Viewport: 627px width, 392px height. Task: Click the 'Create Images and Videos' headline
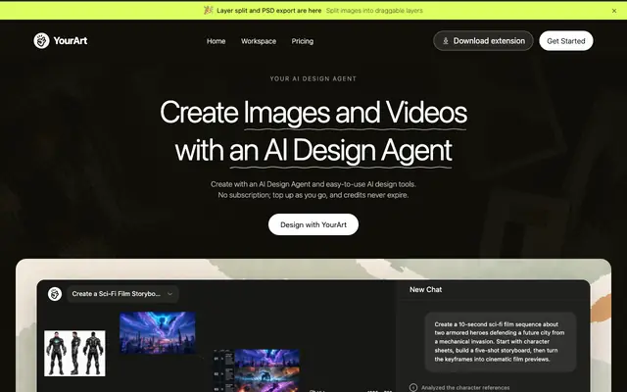313,113
